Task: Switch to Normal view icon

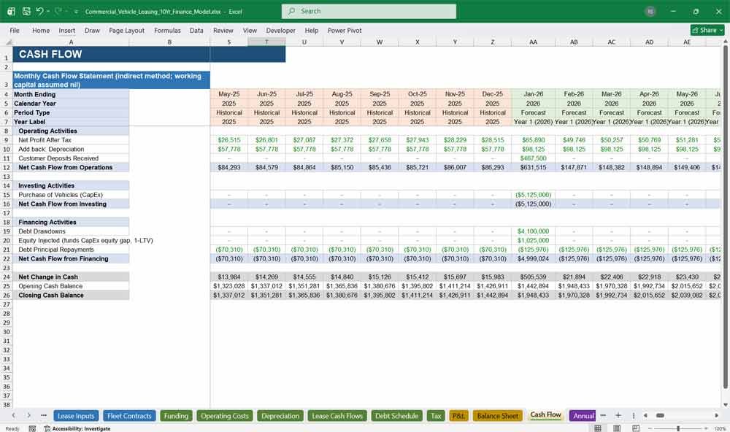Action: [x=598, y=428]
